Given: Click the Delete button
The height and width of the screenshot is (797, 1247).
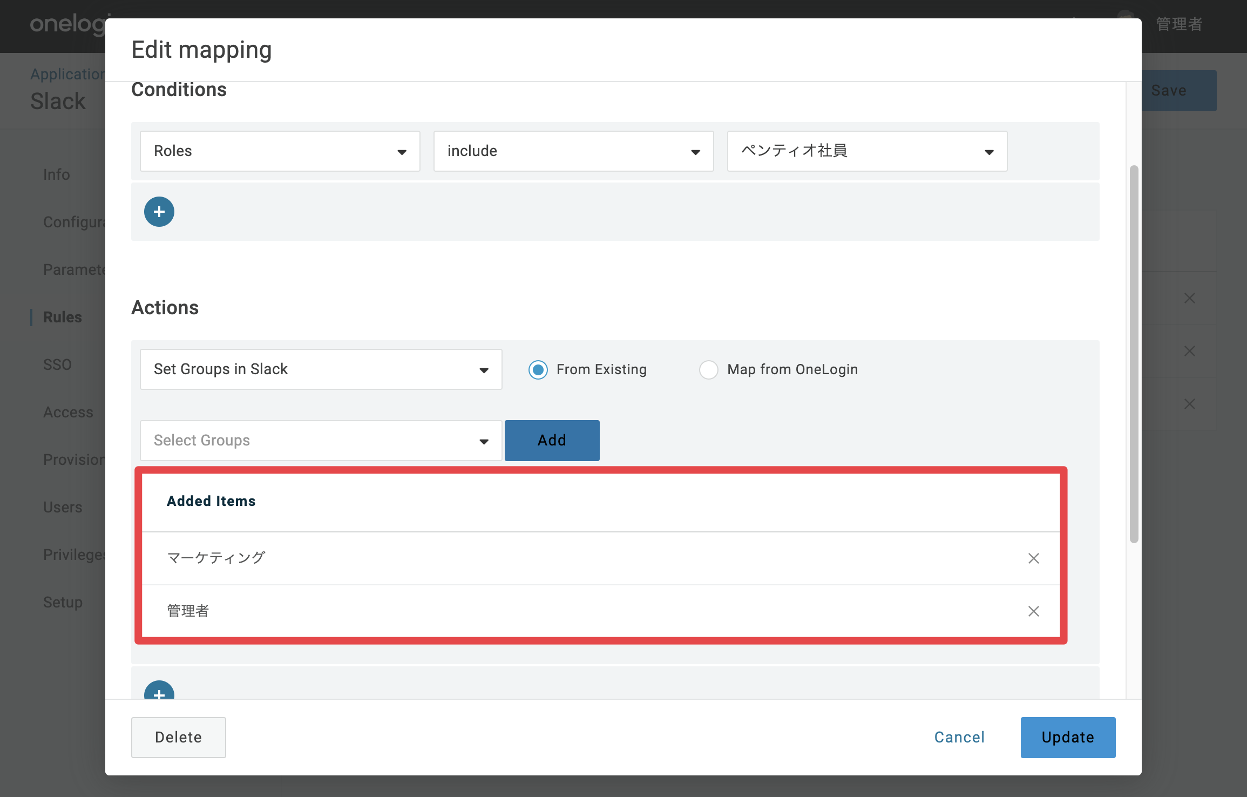Looking at the screenshot, I should click(x=179, y=738).
